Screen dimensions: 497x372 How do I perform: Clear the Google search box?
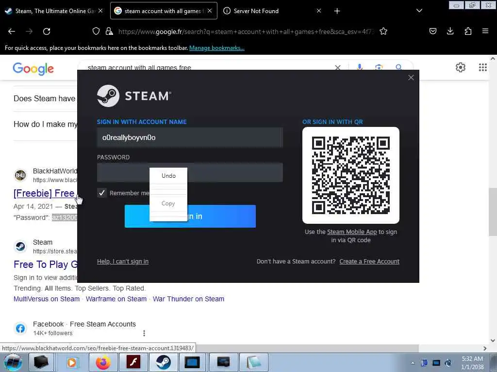coord(338,67)
